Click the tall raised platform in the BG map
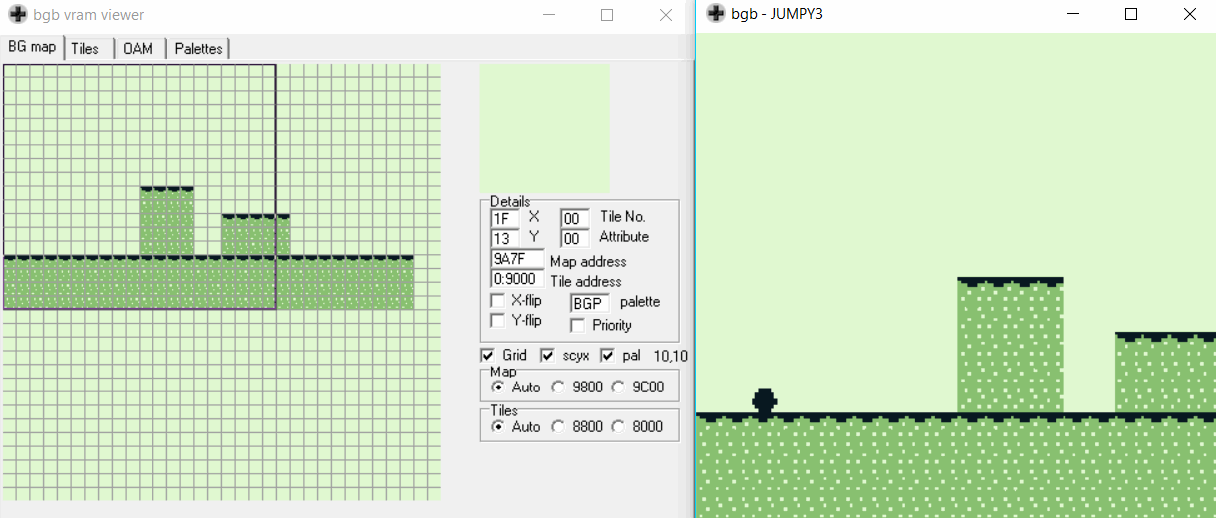Screen dimensions: 1216x518 pyautogui.click(x=166, y=220)
